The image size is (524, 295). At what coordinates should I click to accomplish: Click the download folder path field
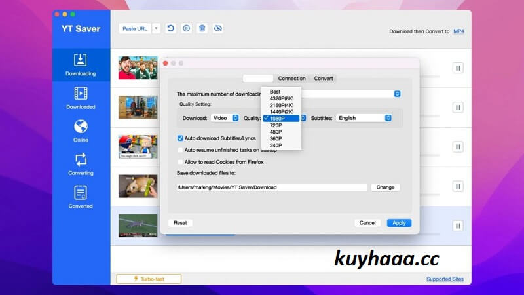(x=271, y=187)
